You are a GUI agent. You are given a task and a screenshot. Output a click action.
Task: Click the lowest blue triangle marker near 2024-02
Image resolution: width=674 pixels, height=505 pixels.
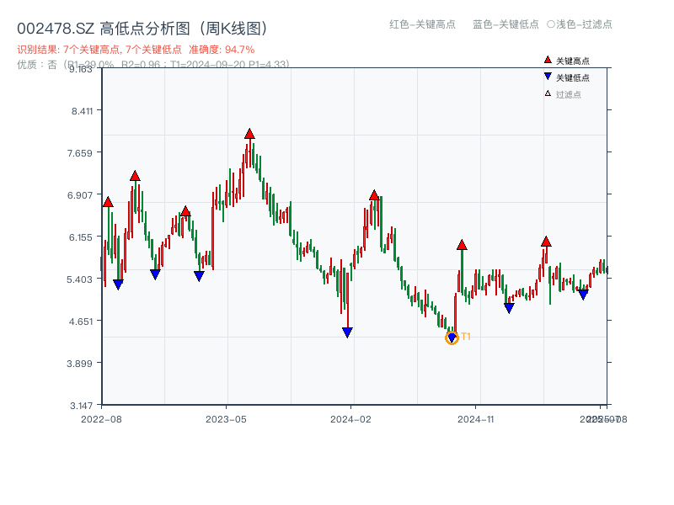tap(349, 331)
